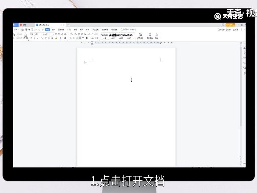Click the Save icon in quick access toolbar
Image resolution: width=257 pixels, height=193 pixels.
pyautogui.click(x=22, y=29)
